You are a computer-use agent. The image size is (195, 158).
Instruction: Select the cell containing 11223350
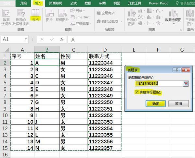(x=105, y=102)
